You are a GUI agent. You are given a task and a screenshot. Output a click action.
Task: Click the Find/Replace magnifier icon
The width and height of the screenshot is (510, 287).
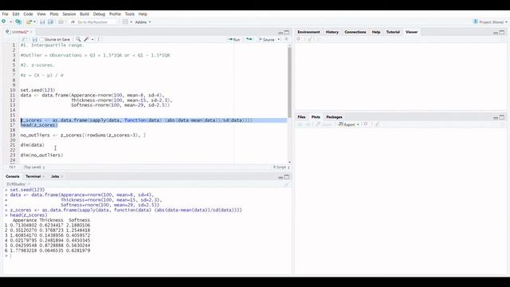78,39
